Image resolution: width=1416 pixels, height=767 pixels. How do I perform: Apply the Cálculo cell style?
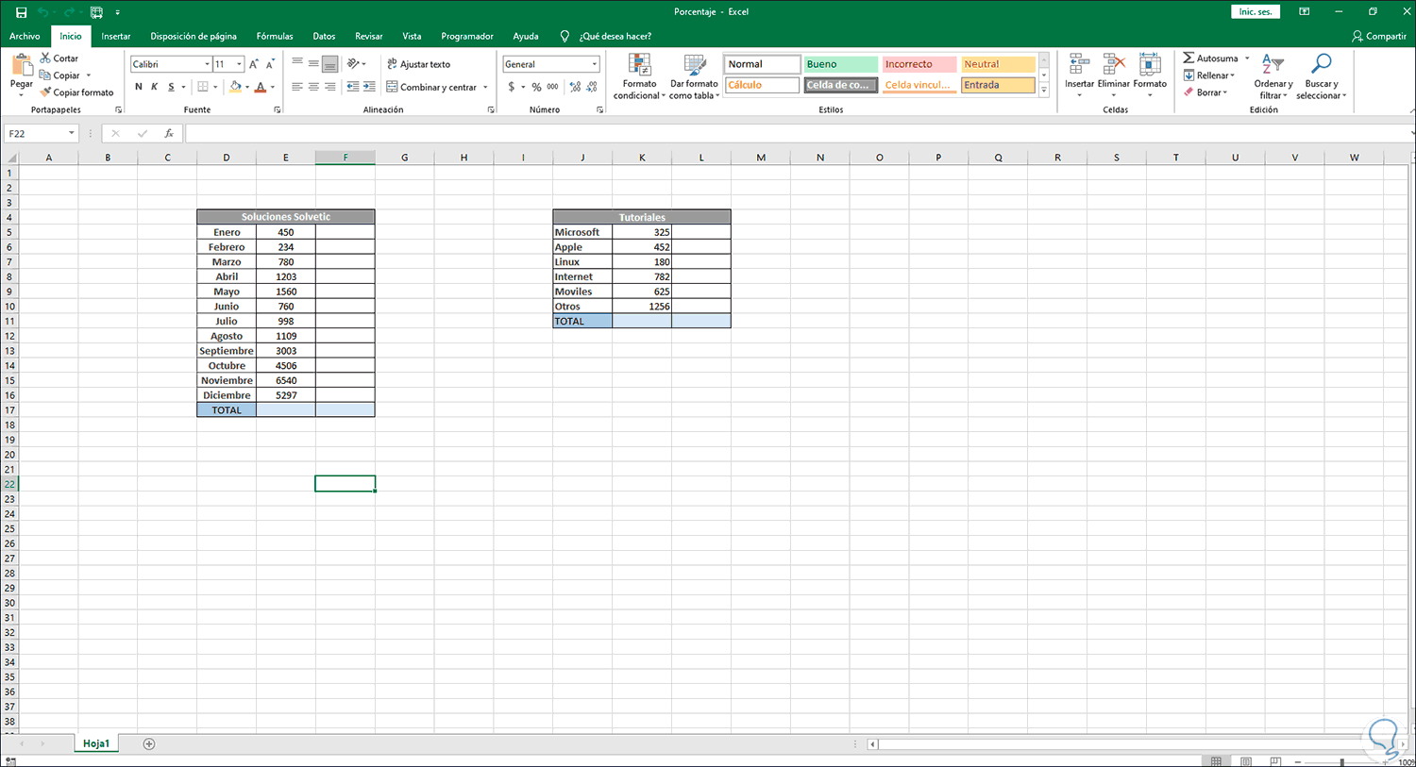coord(762,85)
